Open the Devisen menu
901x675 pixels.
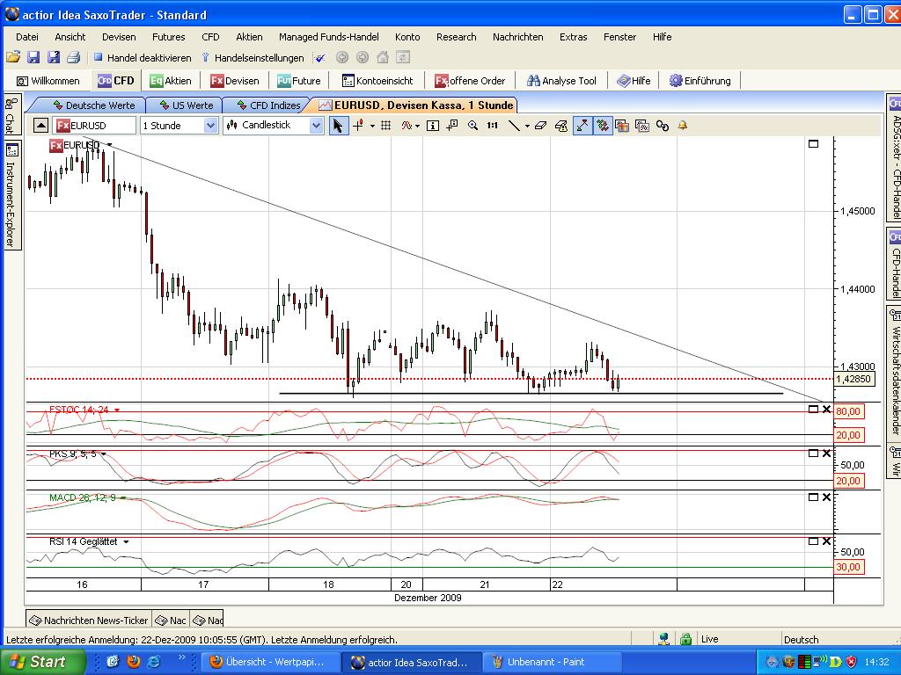tap(119, 37)
